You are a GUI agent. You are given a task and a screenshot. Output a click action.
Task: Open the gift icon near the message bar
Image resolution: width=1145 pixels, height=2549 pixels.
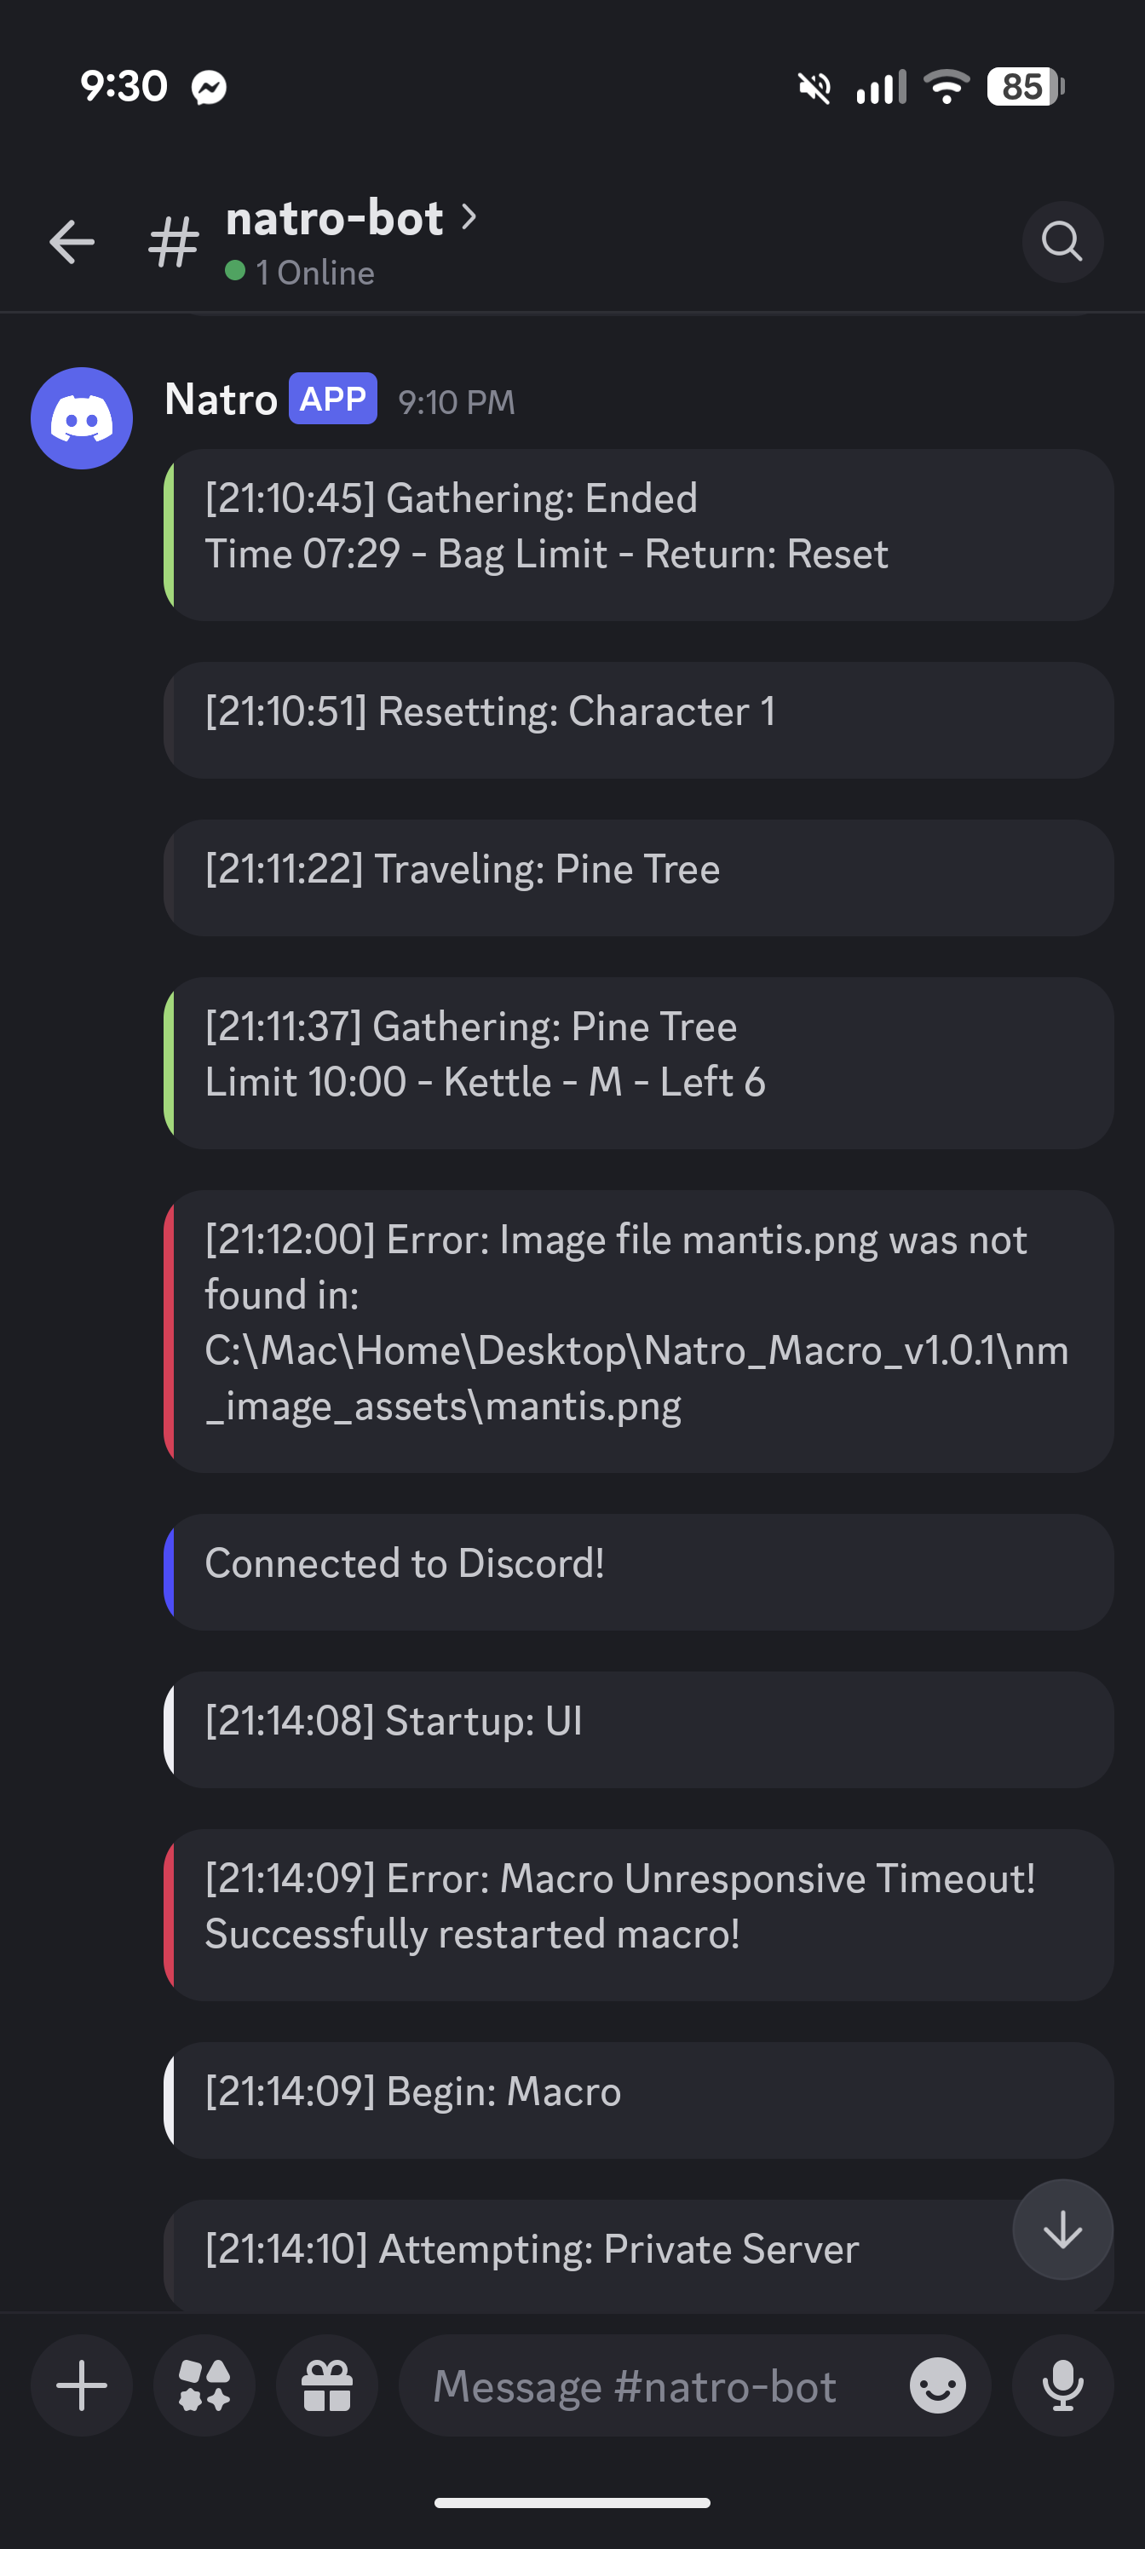click(326, 2385)
